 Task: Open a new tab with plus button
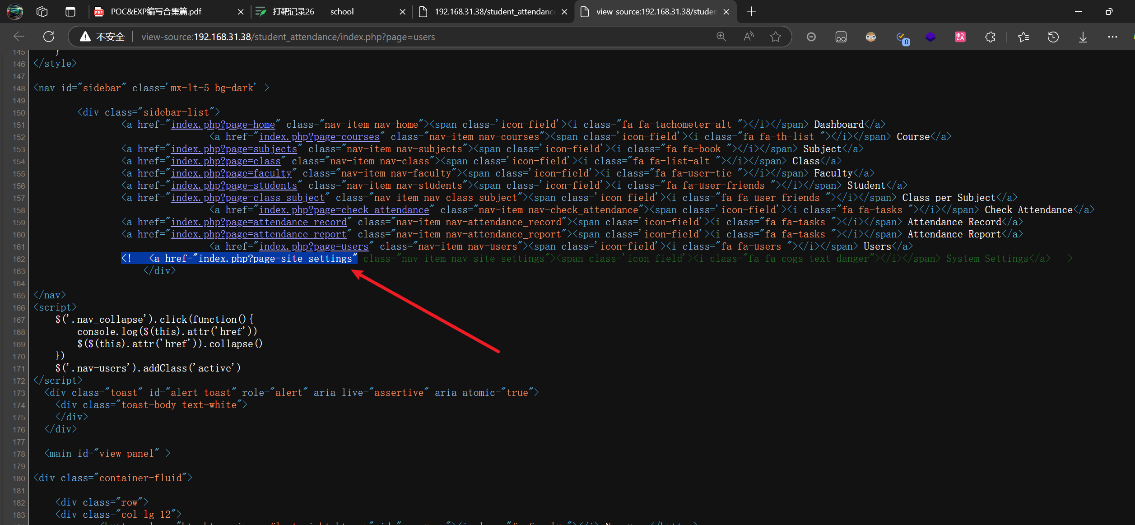pyautogui.click(x=751, y=12)
